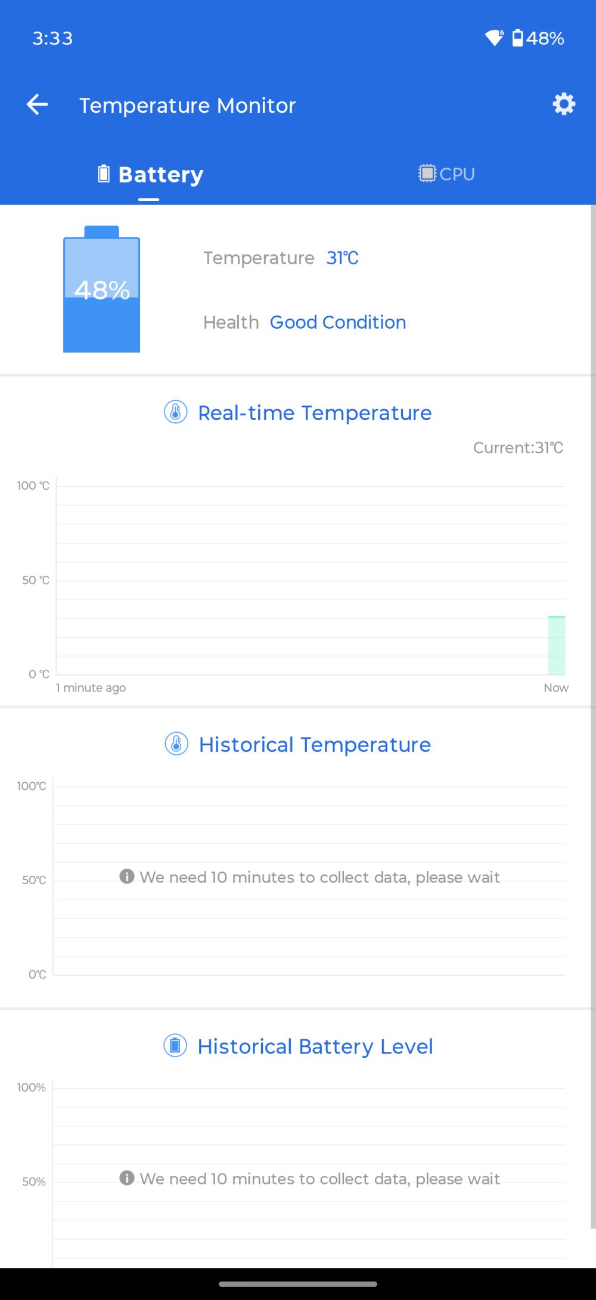Open settings via gear icon

(563, 104)
